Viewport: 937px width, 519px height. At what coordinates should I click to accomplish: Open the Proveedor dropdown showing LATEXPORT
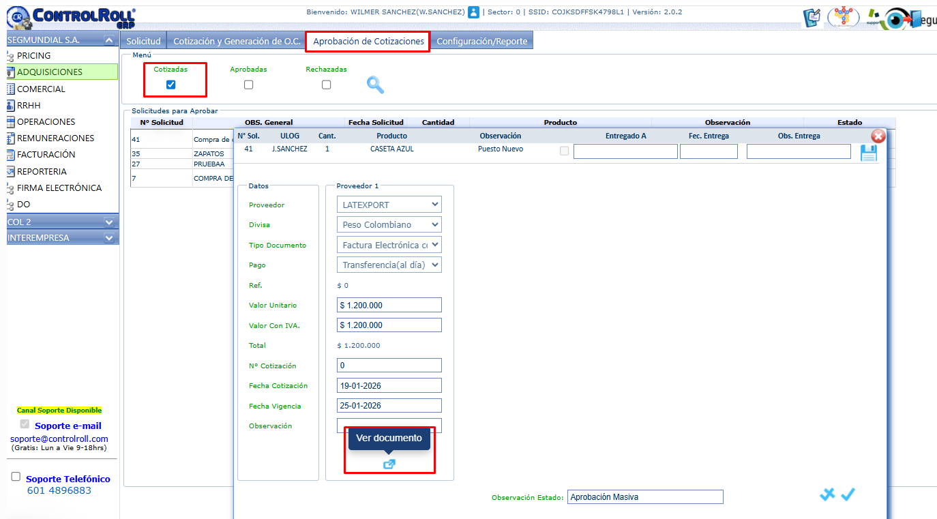(389, 205)
